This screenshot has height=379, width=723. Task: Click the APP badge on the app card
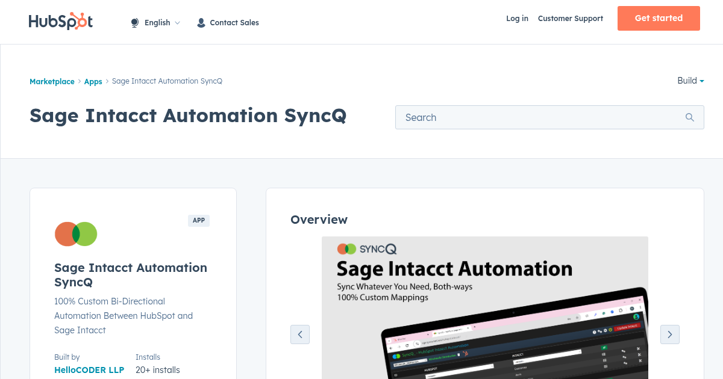[x=199, y=220]
